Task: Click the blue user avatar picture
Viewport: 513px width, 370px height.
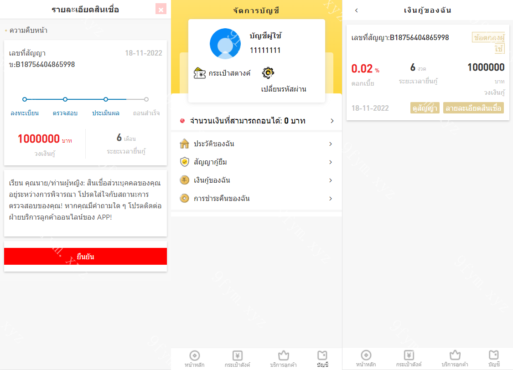Action: click(x=225, y=43)
